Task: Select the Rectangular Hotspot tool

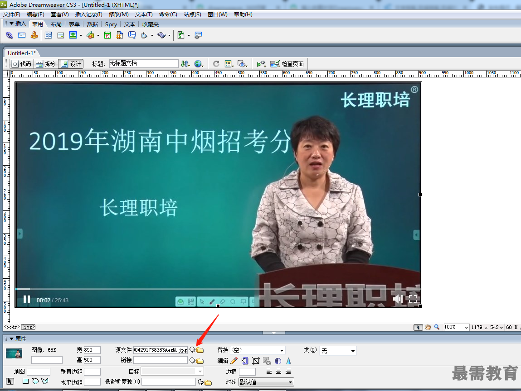Action: [x=25, y=381]
